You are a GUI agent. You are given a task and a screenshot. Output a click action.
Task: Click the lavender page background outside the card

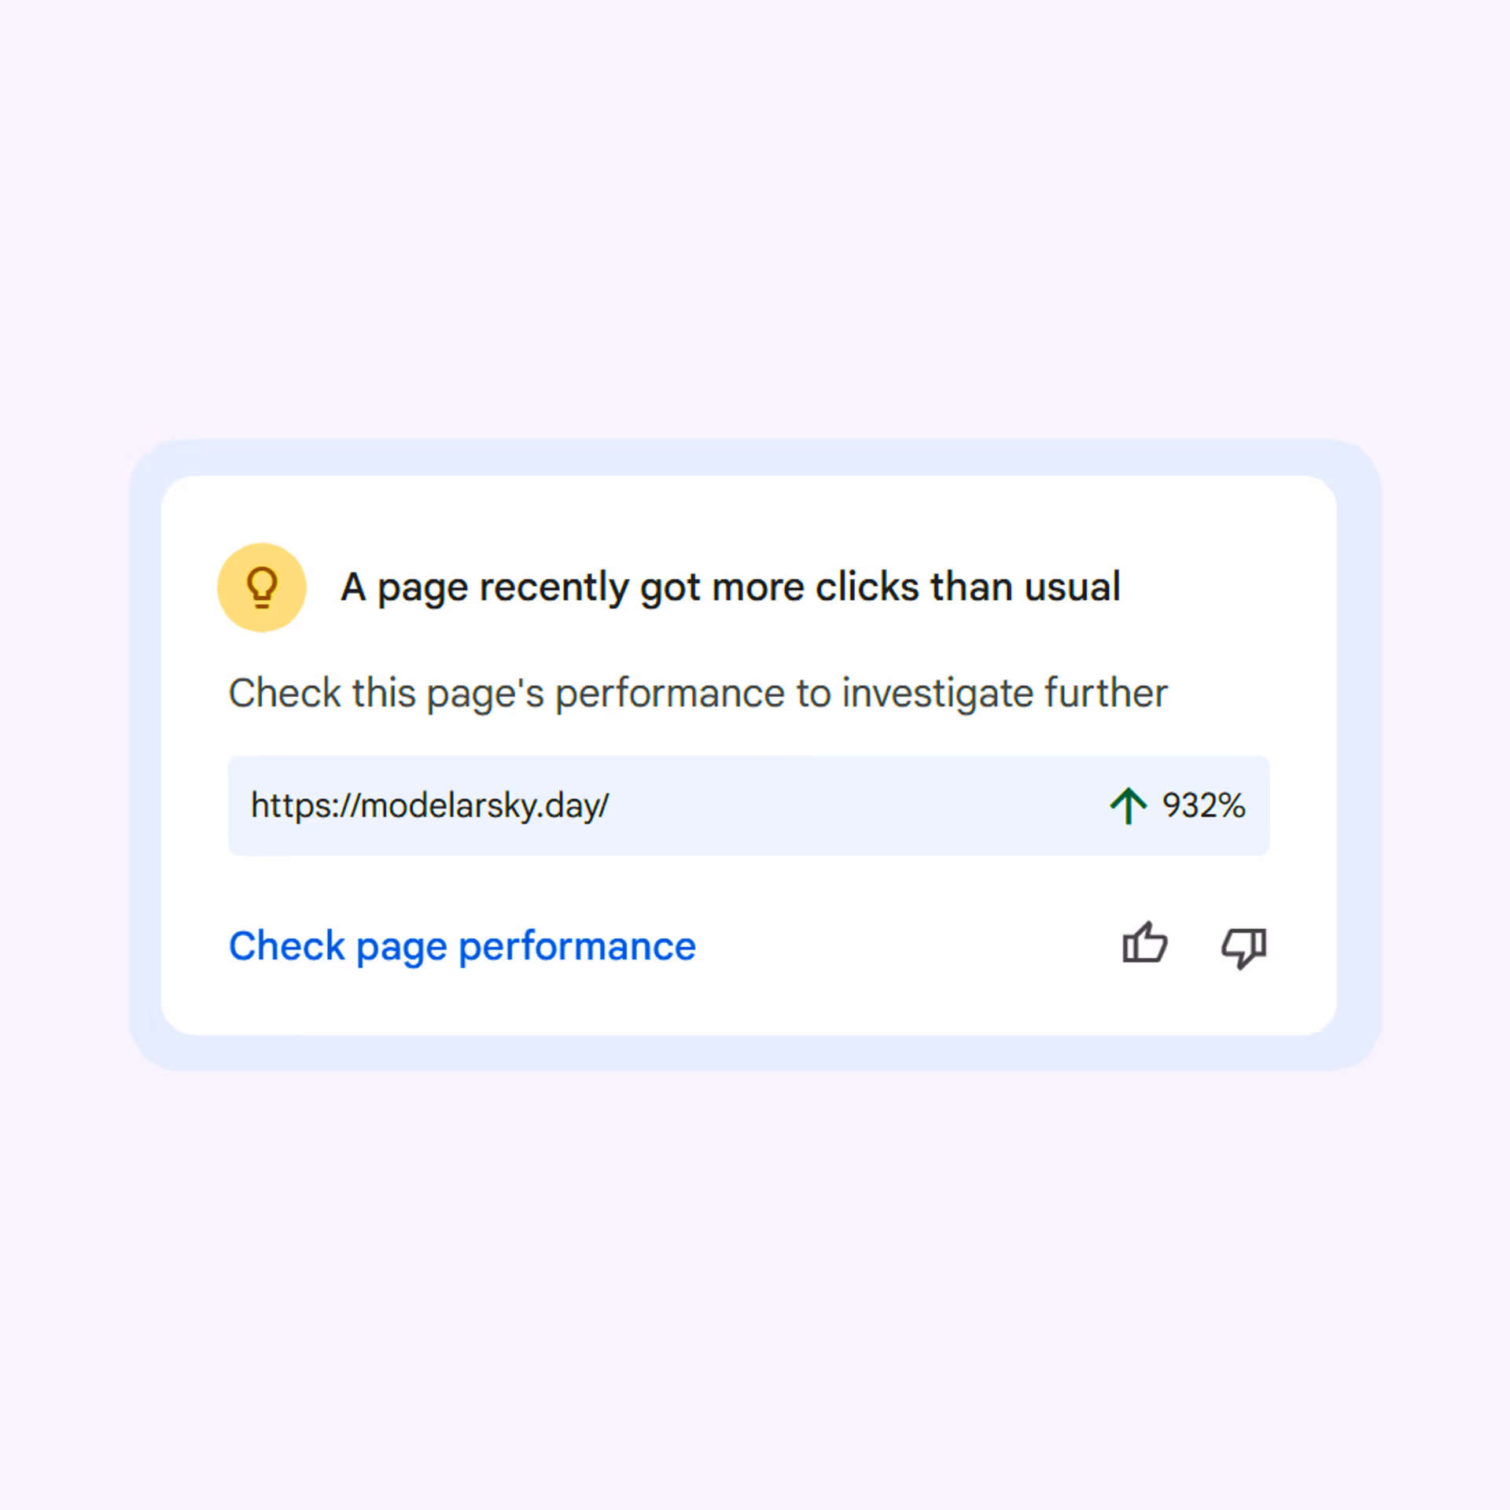pos(755,197)
